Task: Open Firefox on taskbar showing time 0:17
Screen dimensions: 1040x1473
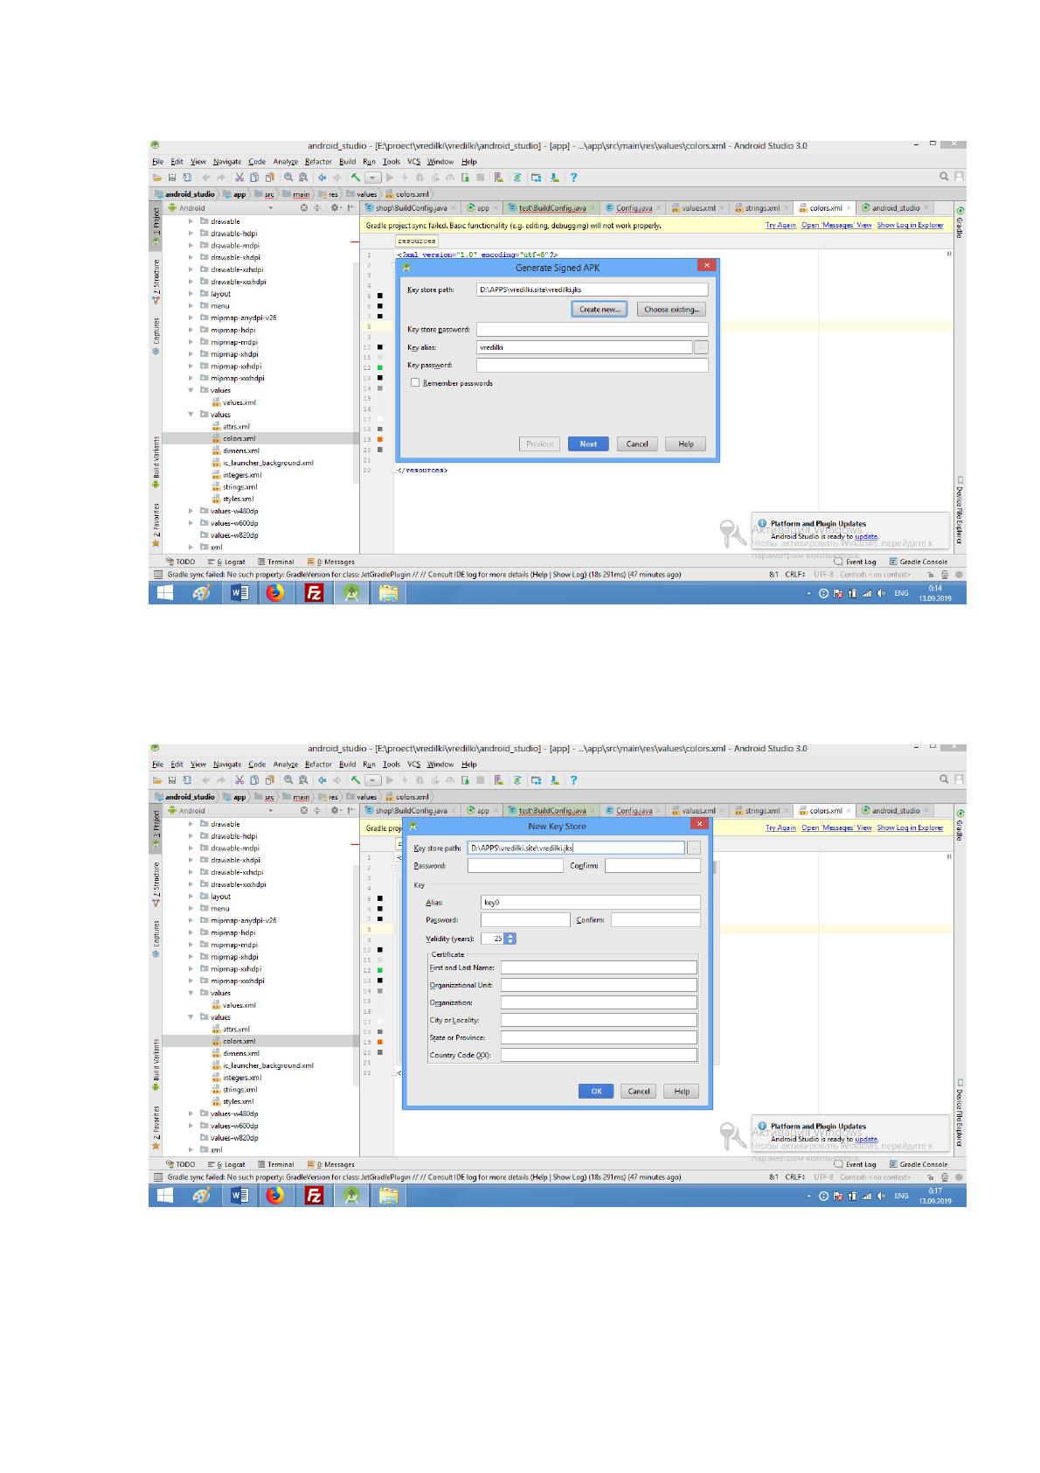Action: pyautogui.click(x=274, y=1196)
